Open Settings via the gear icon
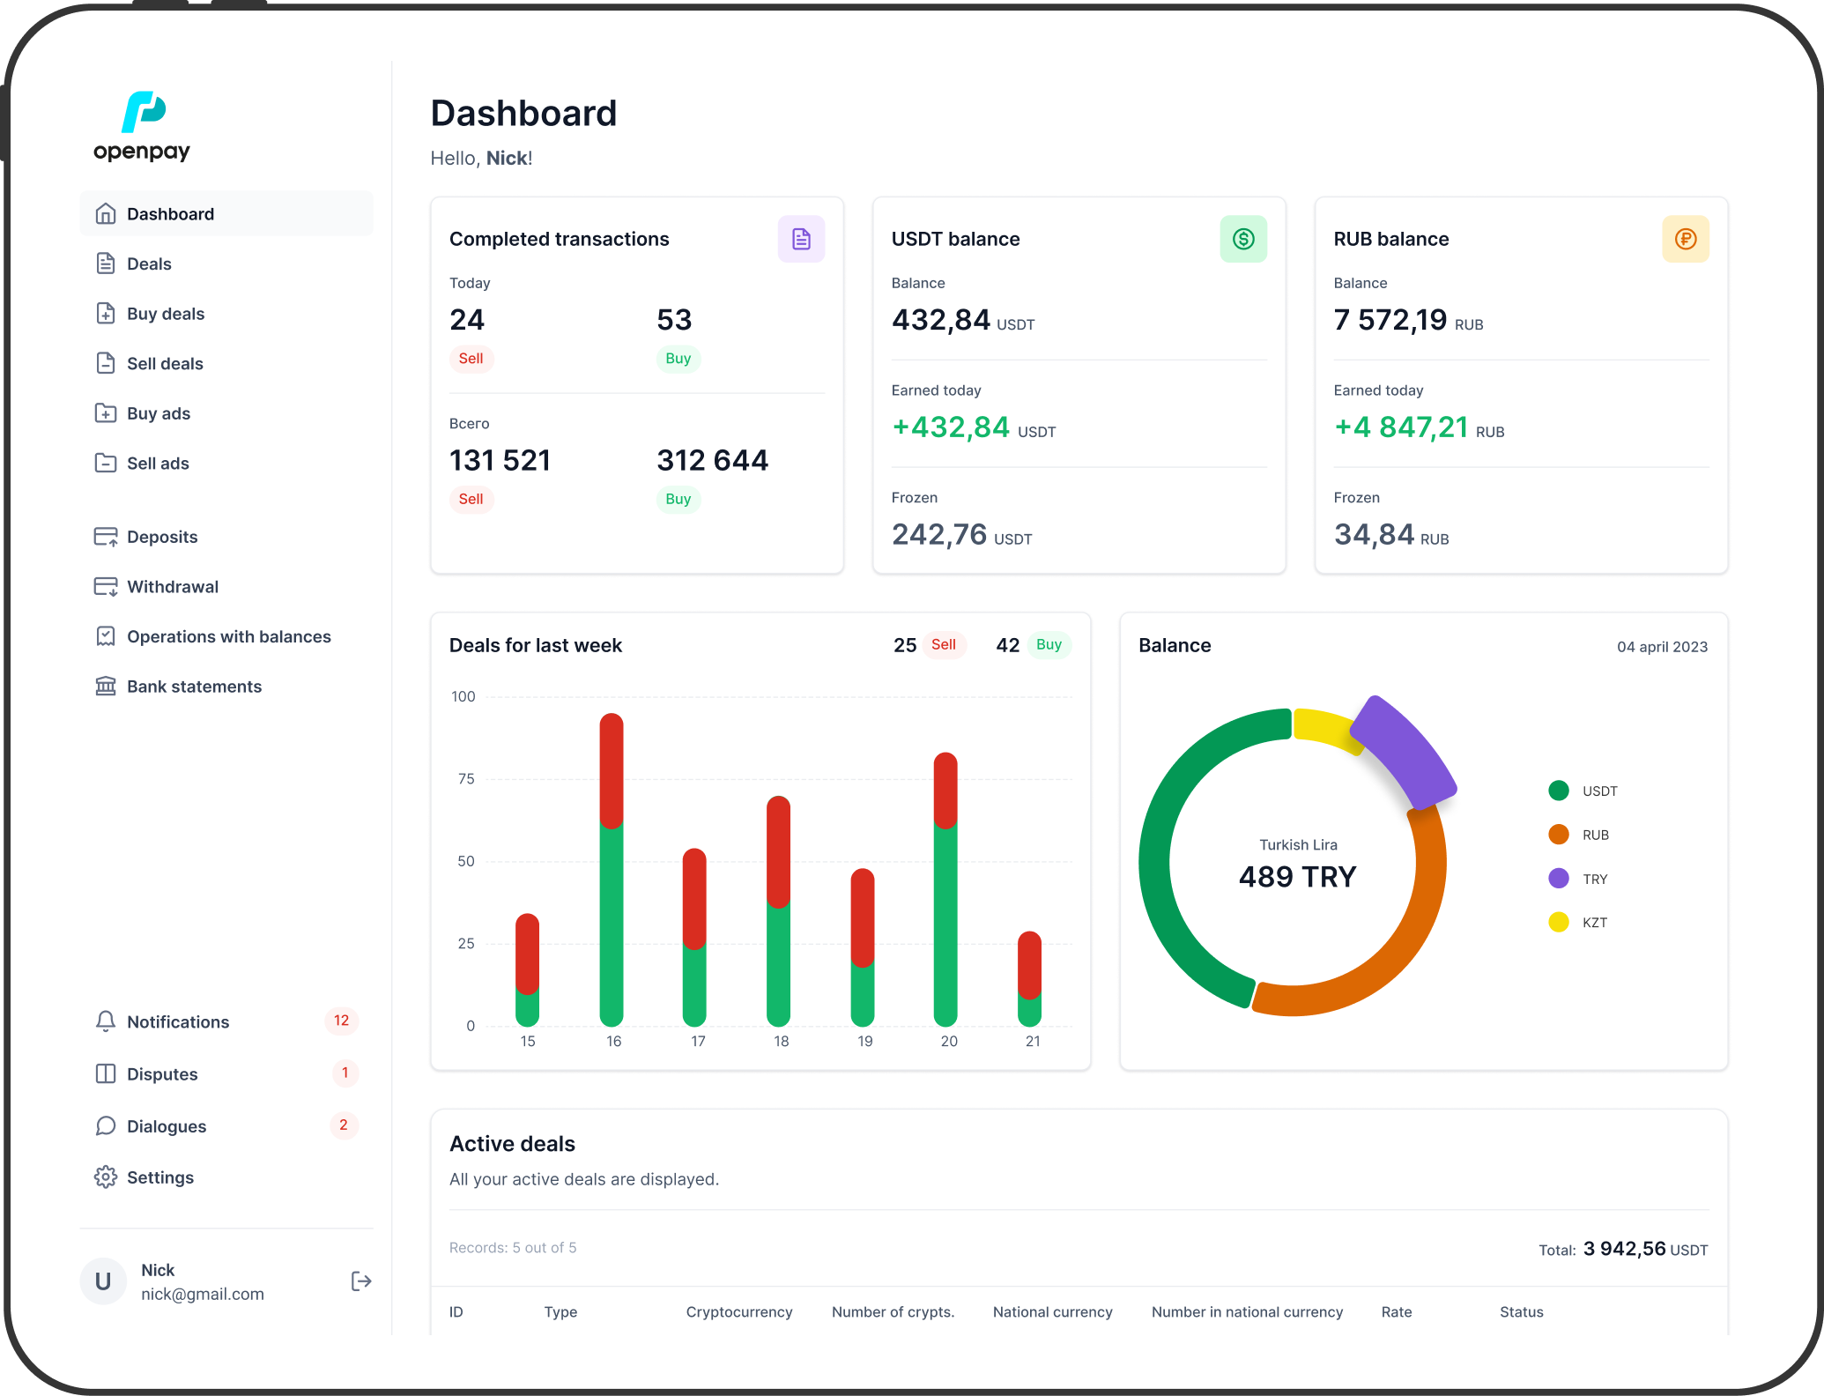This screenshot has width=1824, height=1396. [x=106, y=1177]
